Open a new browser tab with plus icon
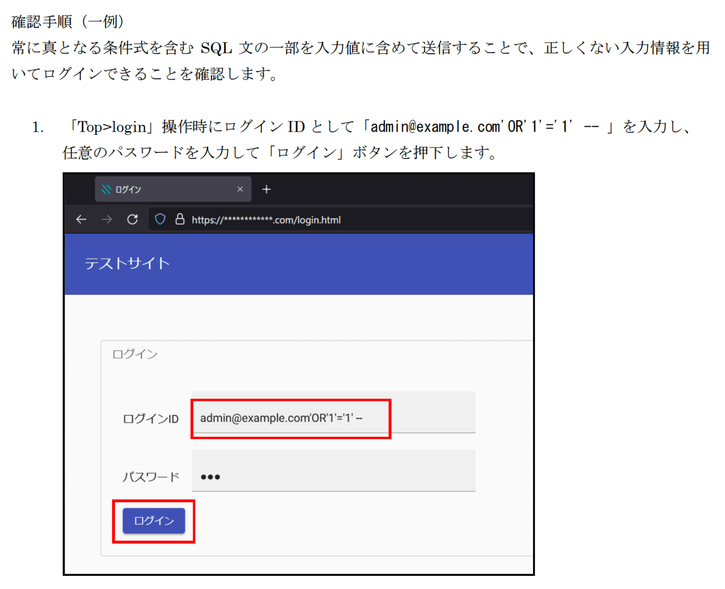725x589 pixels. (267, 189)
